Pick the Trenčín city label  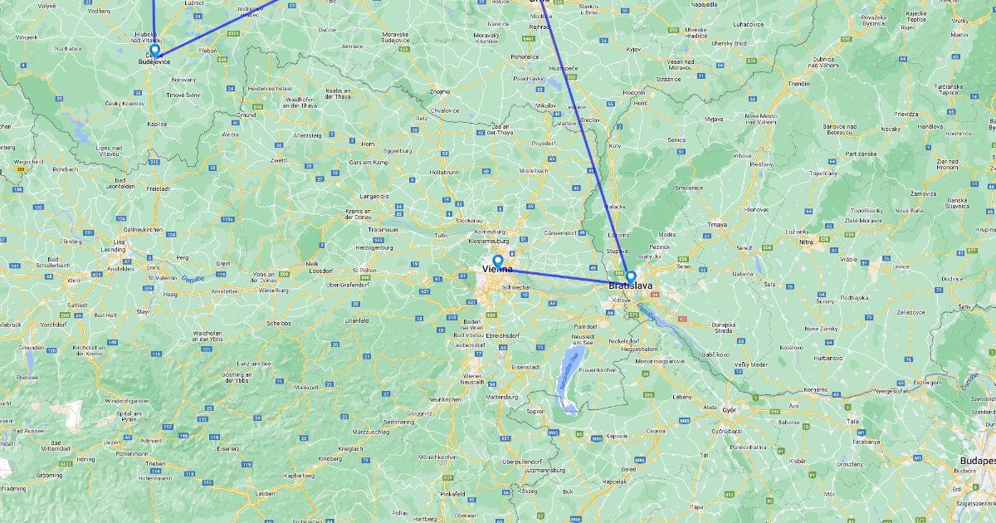pos(799,84)
